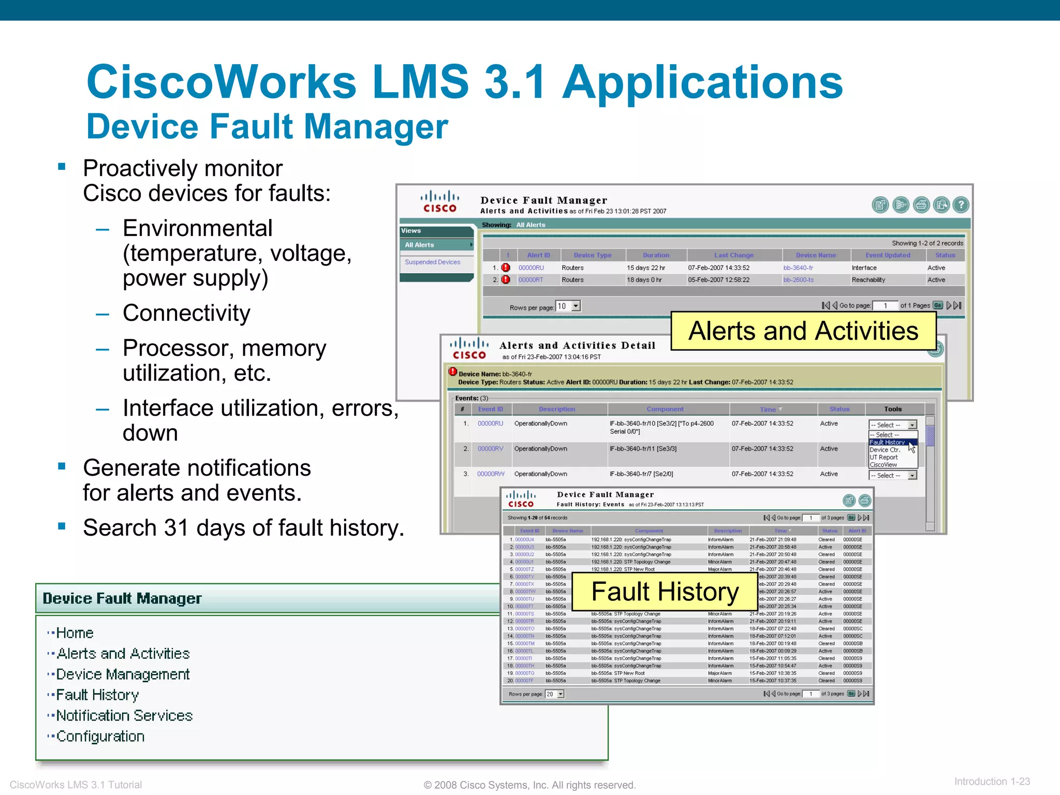Open Tools Select dropdown for event 00000RW

(893, 475)
